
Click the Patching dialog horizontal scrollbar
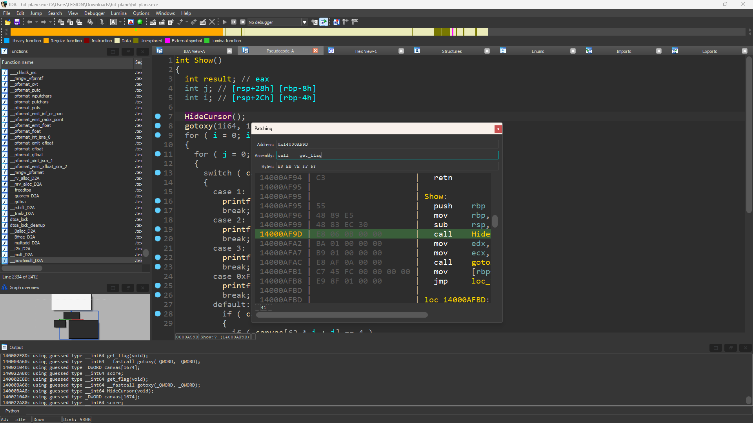pyautogui.click(x=342, y=315)
